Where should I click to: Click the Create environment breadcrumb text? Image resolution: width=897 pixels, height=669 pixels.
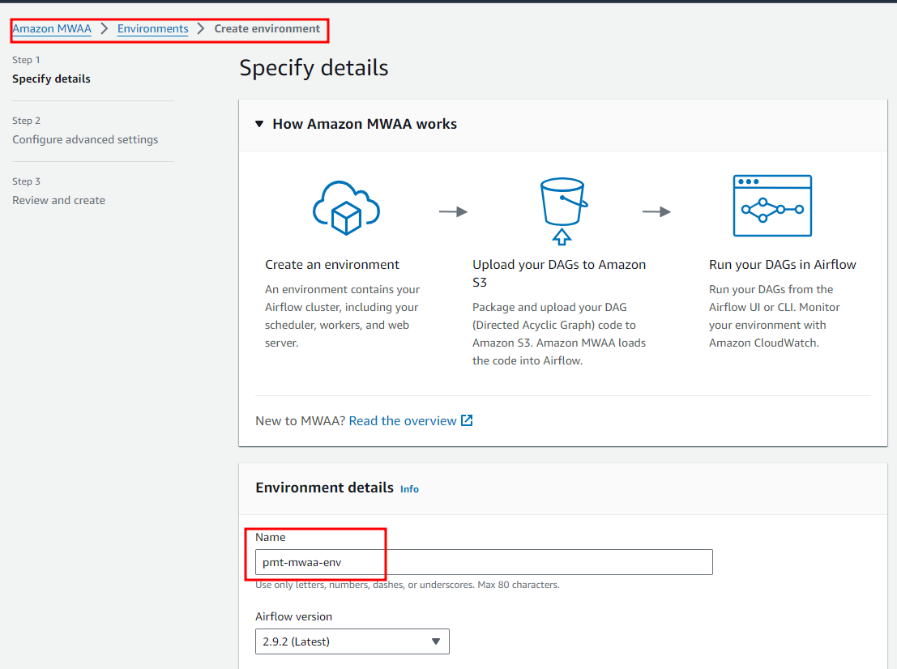click(267, 28)
